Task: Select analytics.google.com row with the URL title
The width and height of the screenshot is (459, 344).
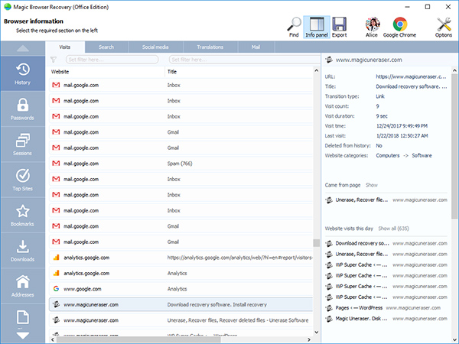Action: pos(181,258)
